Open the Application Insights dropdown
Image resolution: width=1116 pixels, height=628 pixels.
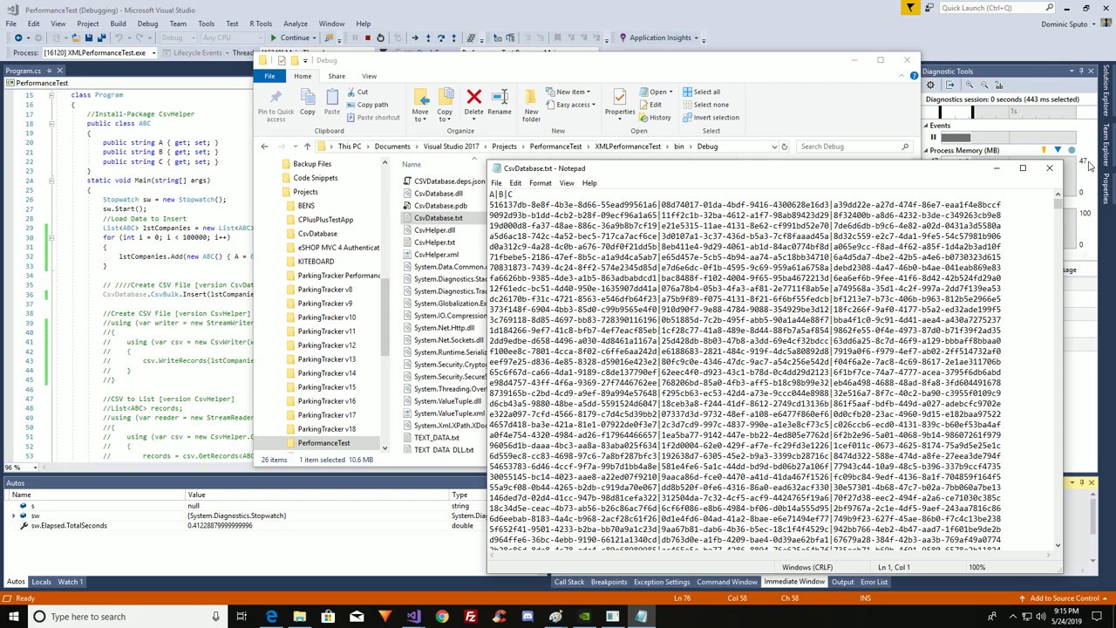pyautogui.click(x=659, y=38)
